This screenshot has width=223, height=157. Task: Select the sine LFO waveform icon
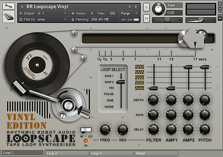[x=139, y=67]
